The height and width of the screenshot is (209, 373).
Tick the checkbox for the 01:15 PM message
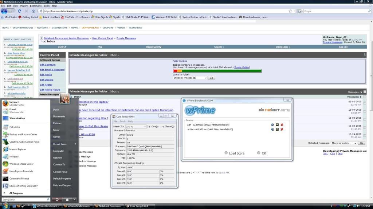[365, 127]
